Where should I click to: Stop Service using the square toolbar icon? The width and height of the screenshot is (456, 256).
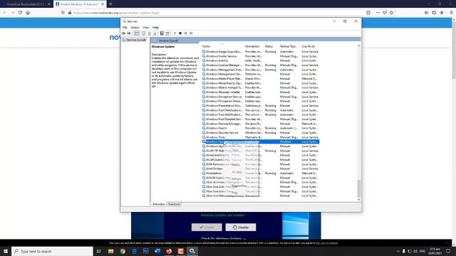click(x=180, y=33)
